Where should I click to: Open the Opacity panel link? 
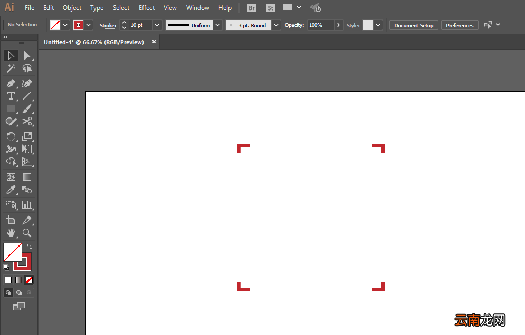click(x=294, y=25)
